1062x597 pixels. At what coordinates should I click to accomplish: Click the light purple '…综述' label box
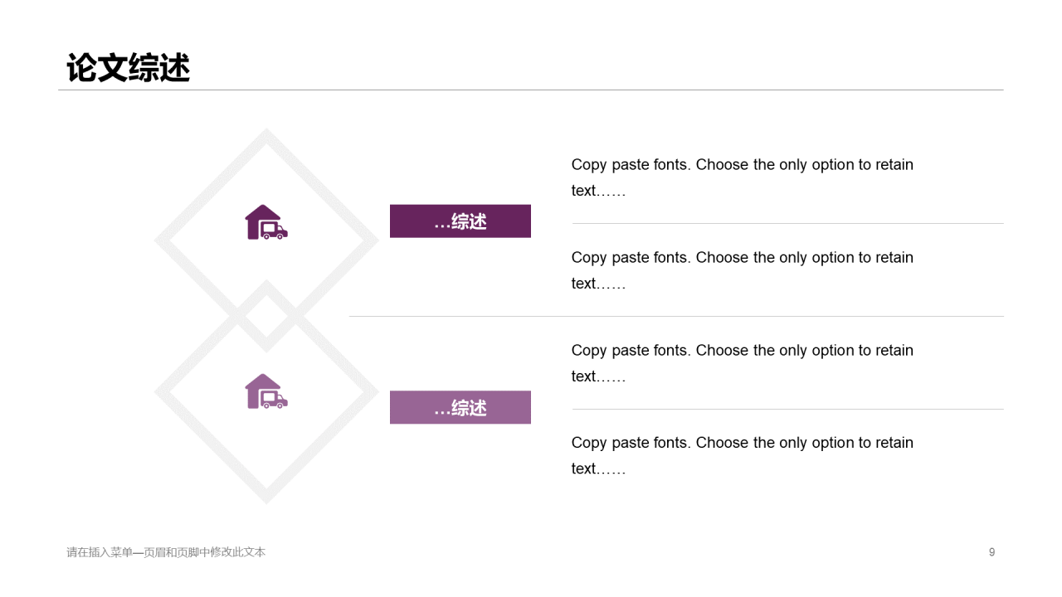(460, 407)
